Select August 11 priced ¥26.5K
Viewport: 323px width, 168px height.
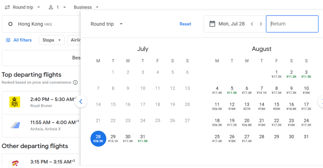[217, 106]
